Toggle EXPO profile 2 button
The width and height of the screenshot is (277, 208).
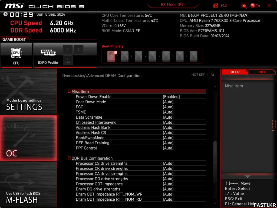tap(78, 50)
